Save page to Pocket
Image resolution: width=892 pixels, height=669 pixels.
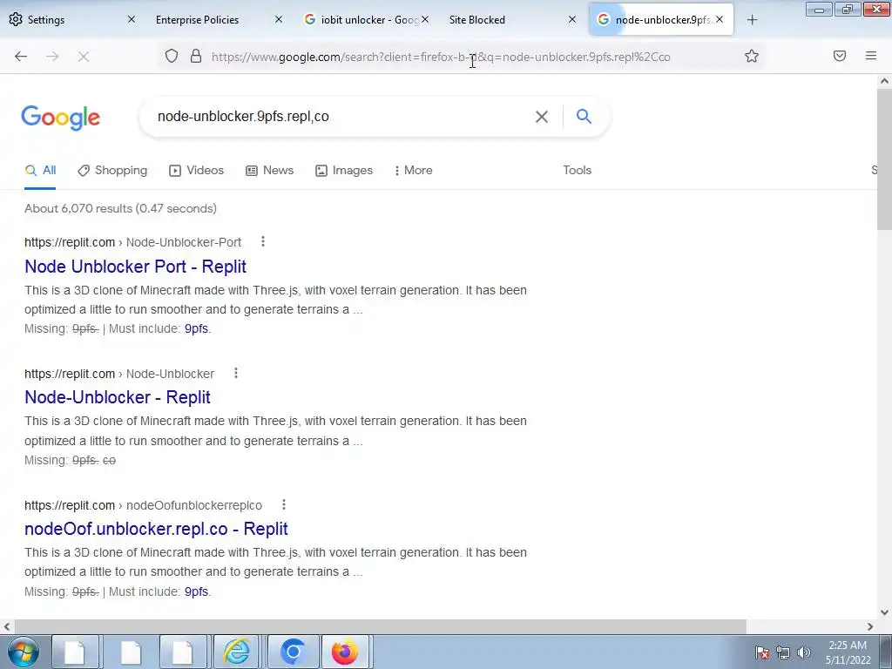click(x=840, y=56)
